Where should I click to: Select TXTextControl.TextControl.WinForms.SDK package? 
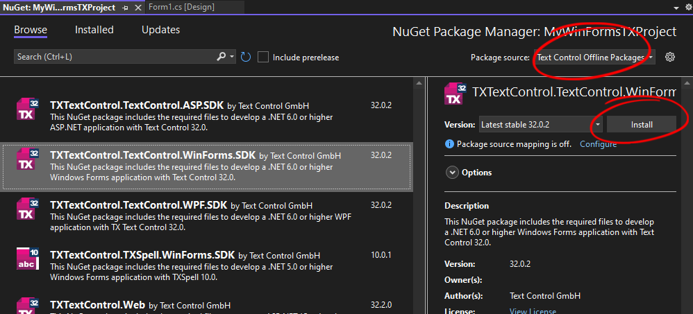tap(207, 166)
